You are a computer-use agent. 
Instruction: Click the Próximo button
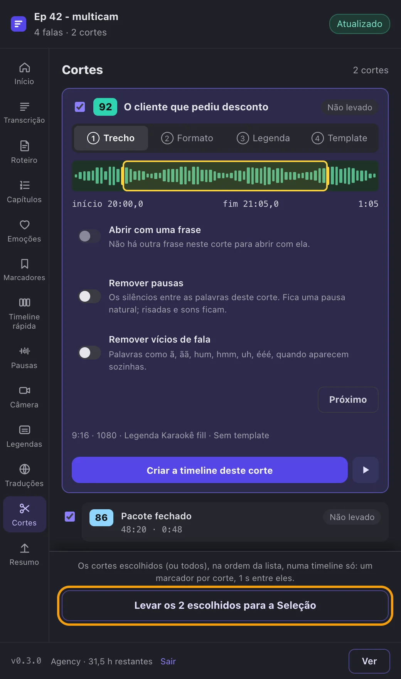[x=348, y=400]
